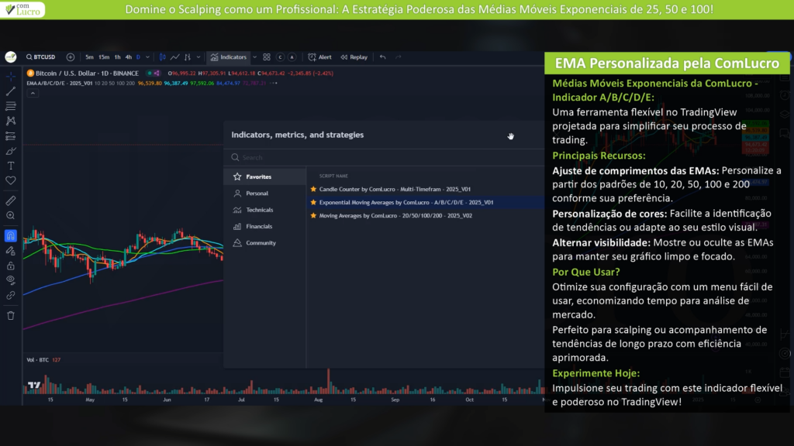Open the BTCUSD symbol search
Screen dimensions: 794x446
tap(41, 57)
